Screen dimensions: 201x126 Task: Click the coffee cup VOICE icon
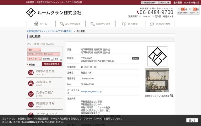[31, 83]
